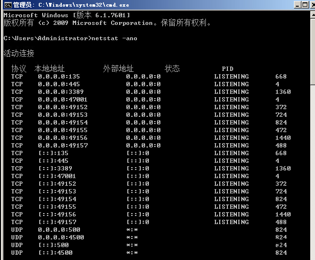Click the local address [::]:49153
315x260 pixels.
[57, 191]
